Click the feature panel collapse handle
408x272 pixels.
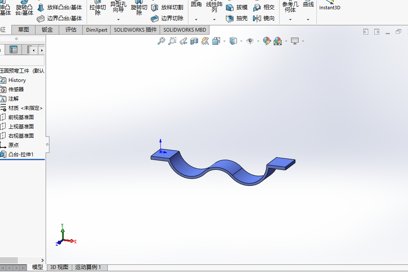[x=47, y=144]
